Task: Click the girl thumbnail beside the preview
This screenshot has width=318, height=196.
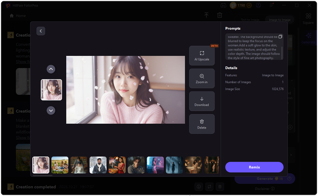Action: click(51, 90)
